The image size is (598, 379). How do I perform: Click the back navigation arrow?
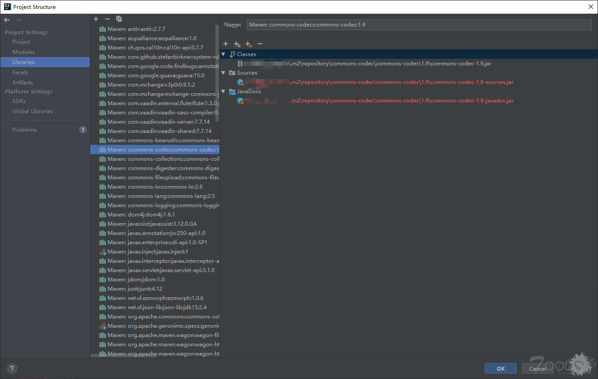pos(7,20)
